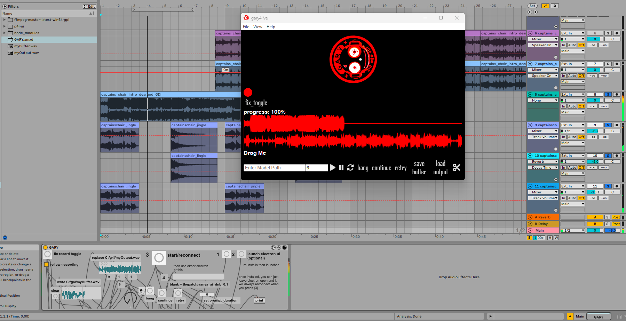The width and height of the screenshot is (626, 321).
Task: Solo the B Delay return track
Action: [607, 224]
